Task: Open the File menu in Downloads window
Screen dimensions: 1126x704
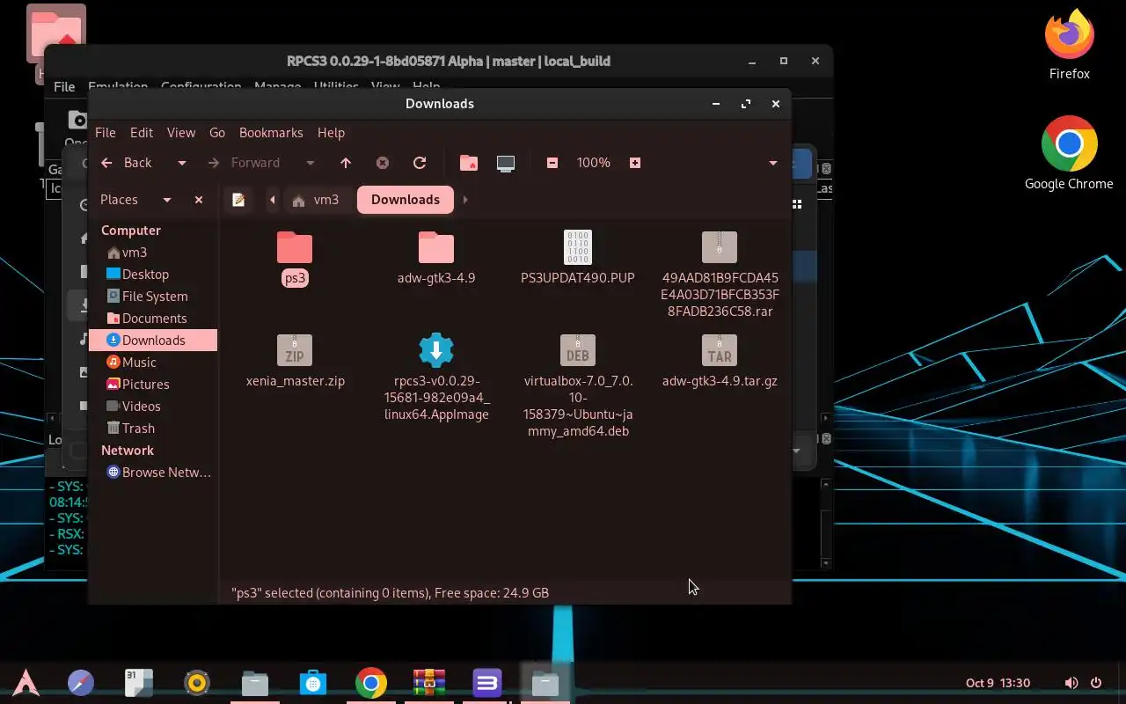Action: (x=106, y=133)
